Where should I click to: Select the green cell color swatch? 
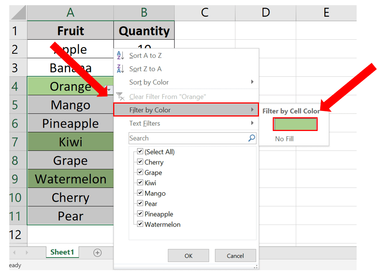click(295, 124)
